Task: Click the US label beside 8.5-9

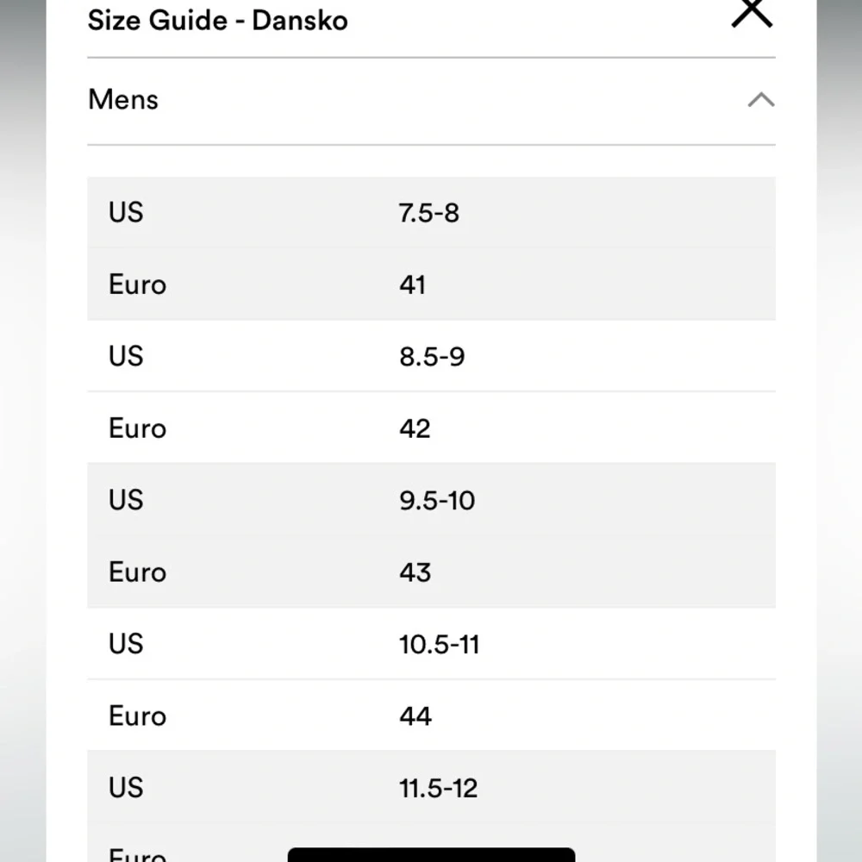Action: click(x=126, y=356)
